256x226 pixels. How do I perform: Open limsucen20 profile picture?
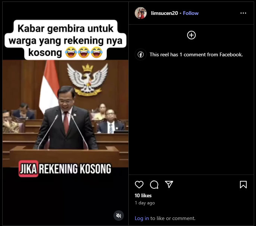coord(141,13)
